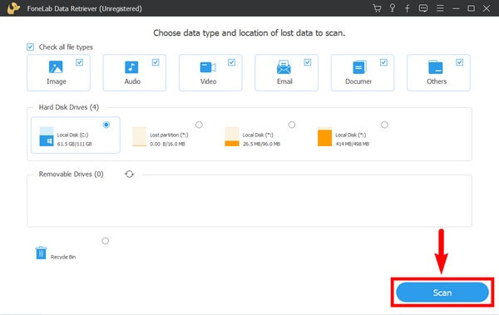Refresh the Removable Drives list
Viewport: 499px width, 315px height.
(129, 174)
